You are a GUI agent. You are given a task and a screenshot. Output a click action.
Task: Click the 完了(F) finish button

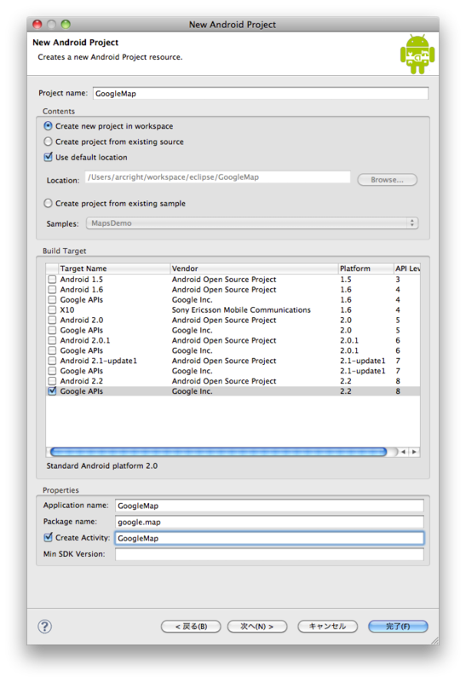pyautogui.click(x=398, y=627)
